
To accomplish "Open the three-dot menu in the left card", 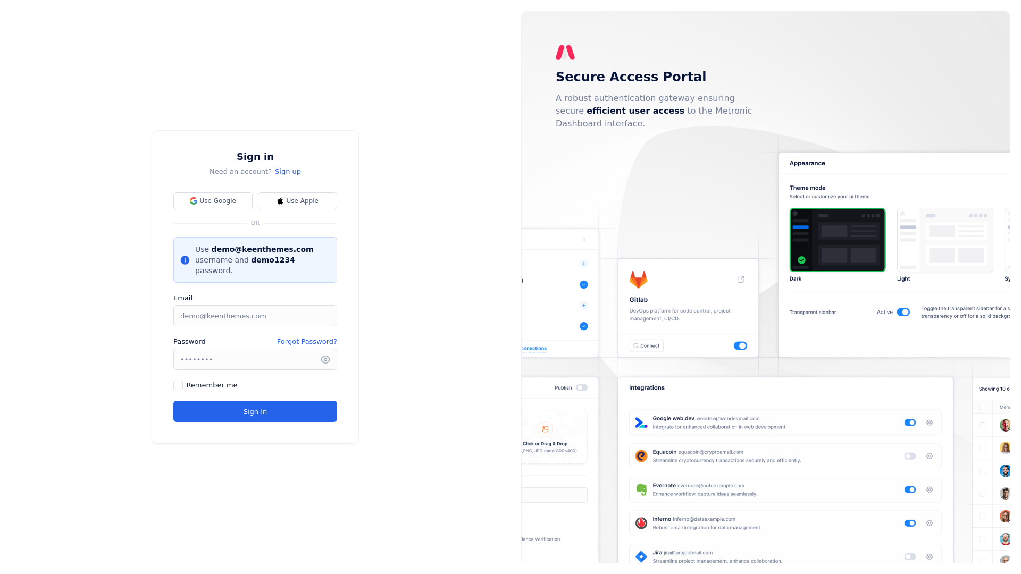I will coord(584,239).
